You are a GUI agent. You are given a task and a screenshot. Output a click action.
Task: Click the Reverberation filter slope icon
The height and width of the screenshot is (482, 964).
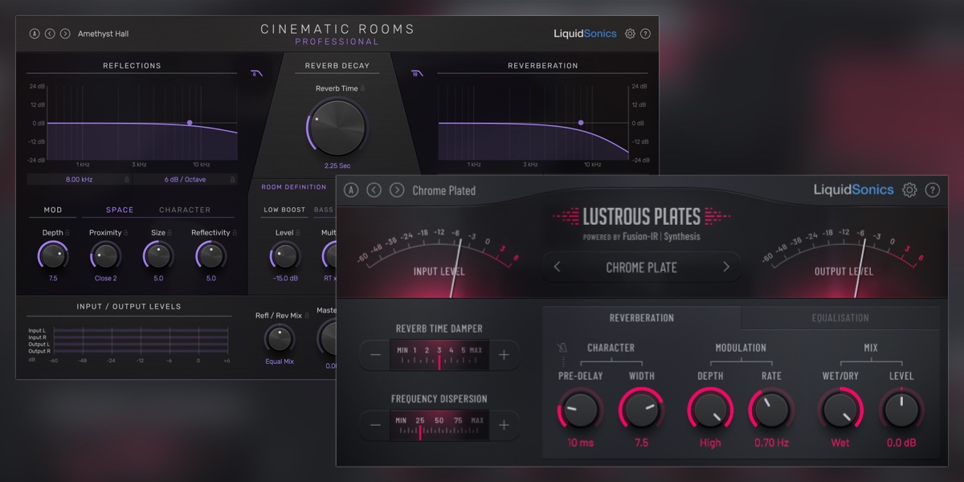click(417, 73)
